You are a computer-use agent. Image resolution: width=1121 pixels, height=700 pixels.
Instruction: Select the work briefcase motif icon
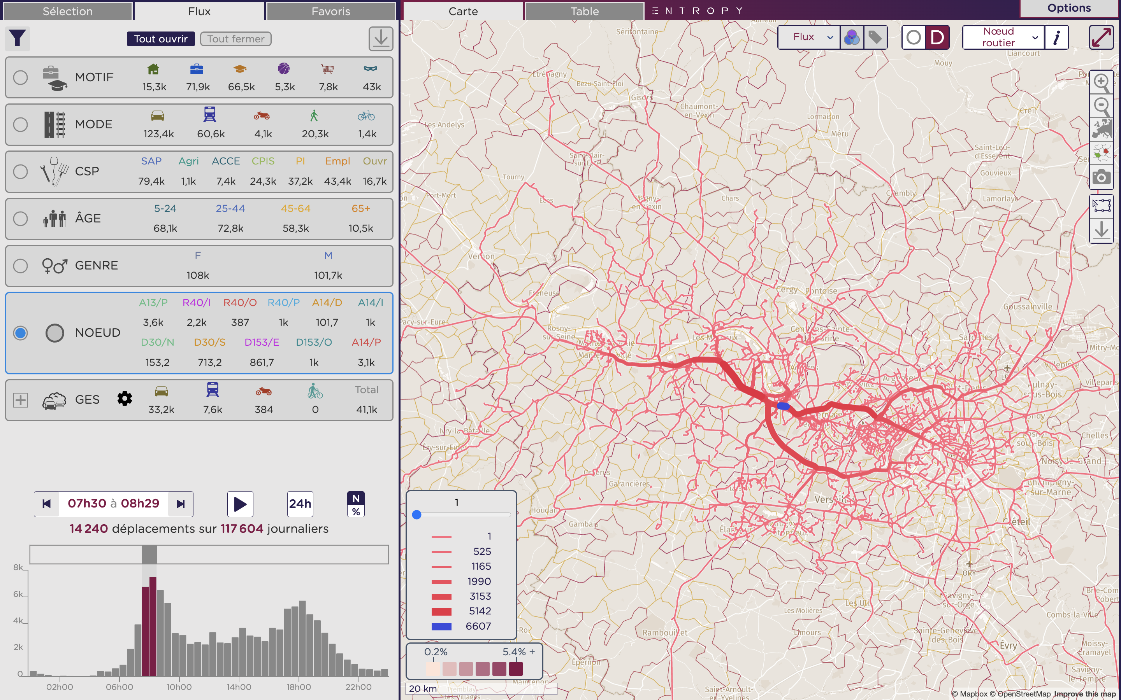(x=197, y=70)
